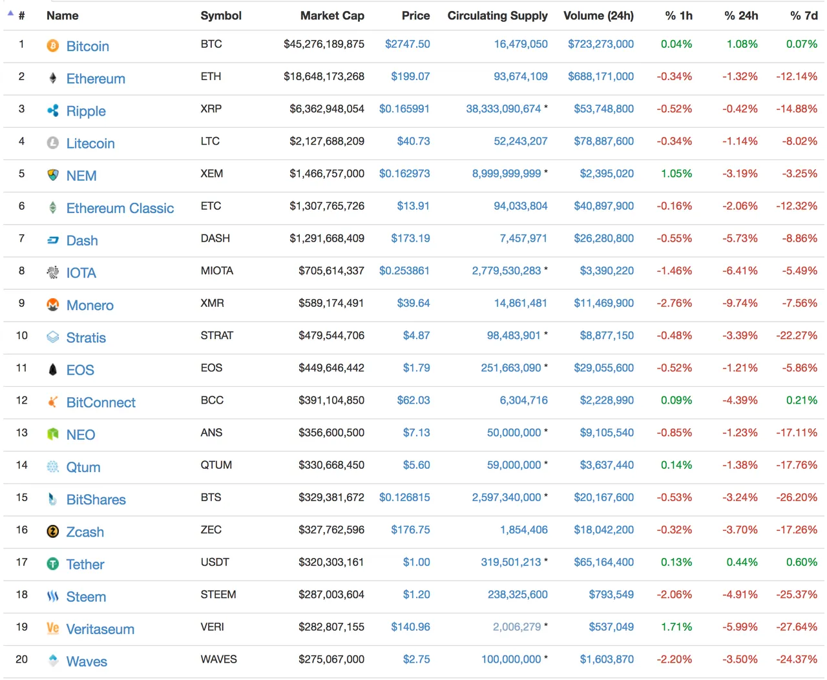Click Stratis price $4.87
Image resolution: width=827 pixels, height=680 pixels.
coord(416,335)
